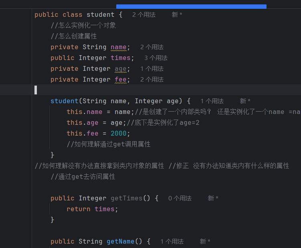Open the usages hint beside getName method
The height and width of the screenshot is (248, 301).
coord(172,242)
